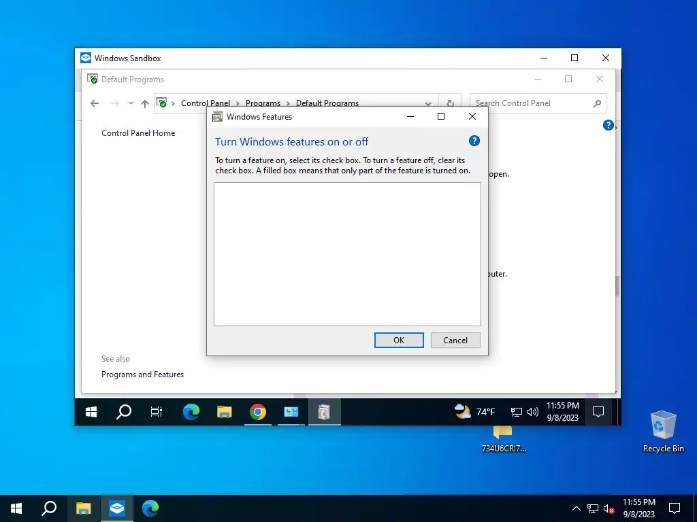Go up one level in Control Panel
The width and height of the screenshot is (697, 522).
tap(145, 103)
